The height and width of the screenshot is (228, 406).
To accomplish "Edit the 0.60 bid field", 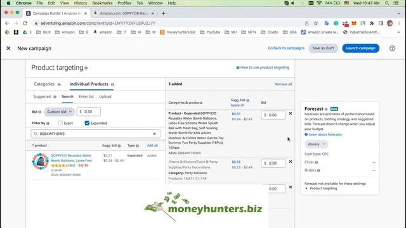I will [273, 115].
